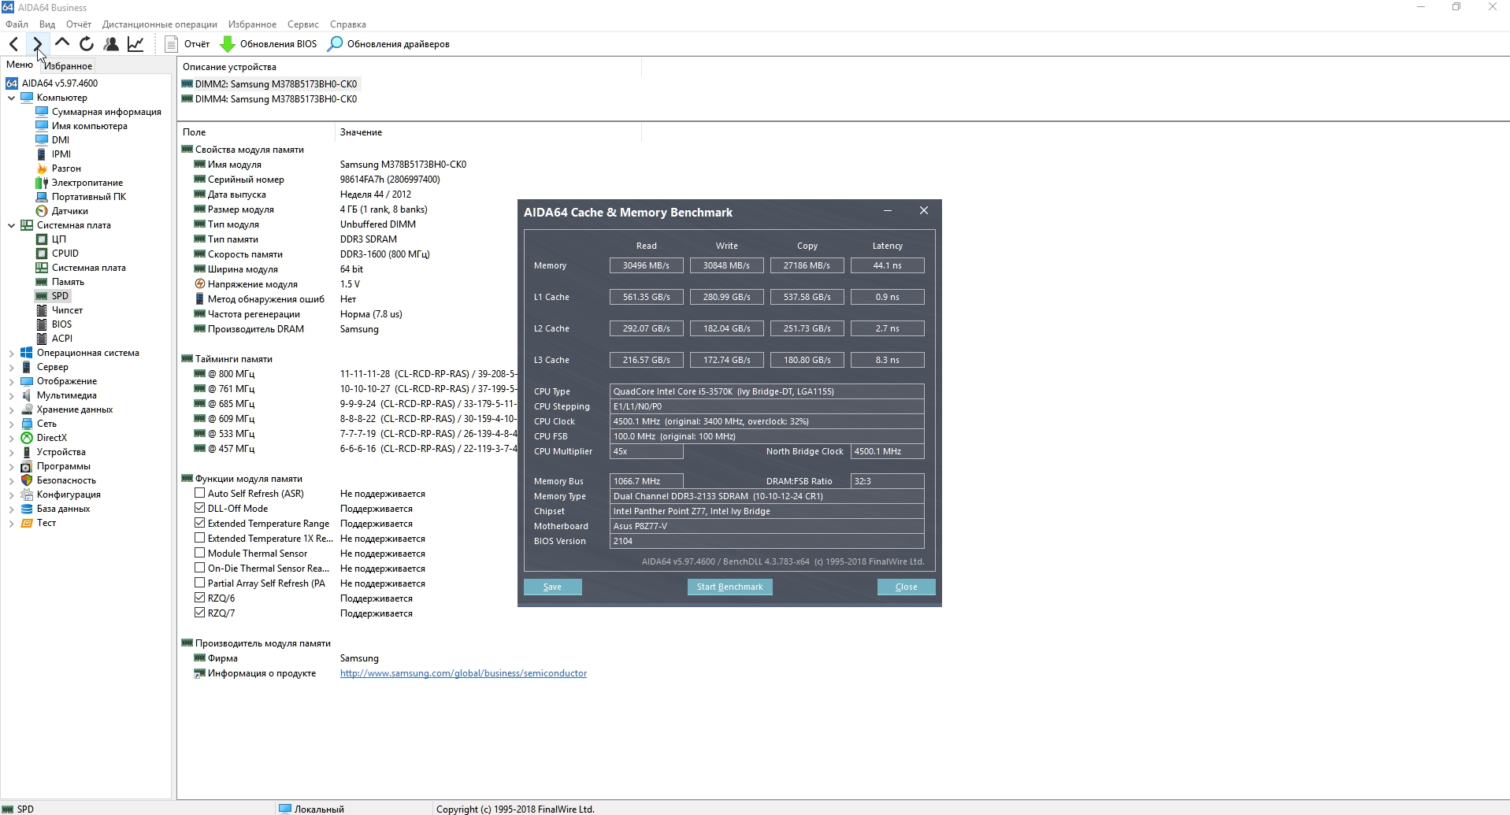1510x815 pixels.
Task: Toggle the Auto Self Refresh (ASR) checkbox
Action: tap(200, 494)
